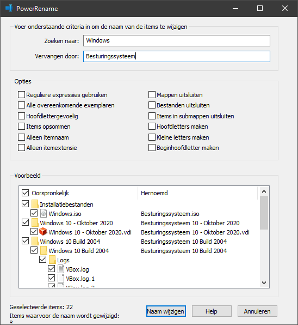Click the disc icon beside Windows.iso

coord(44,213)
